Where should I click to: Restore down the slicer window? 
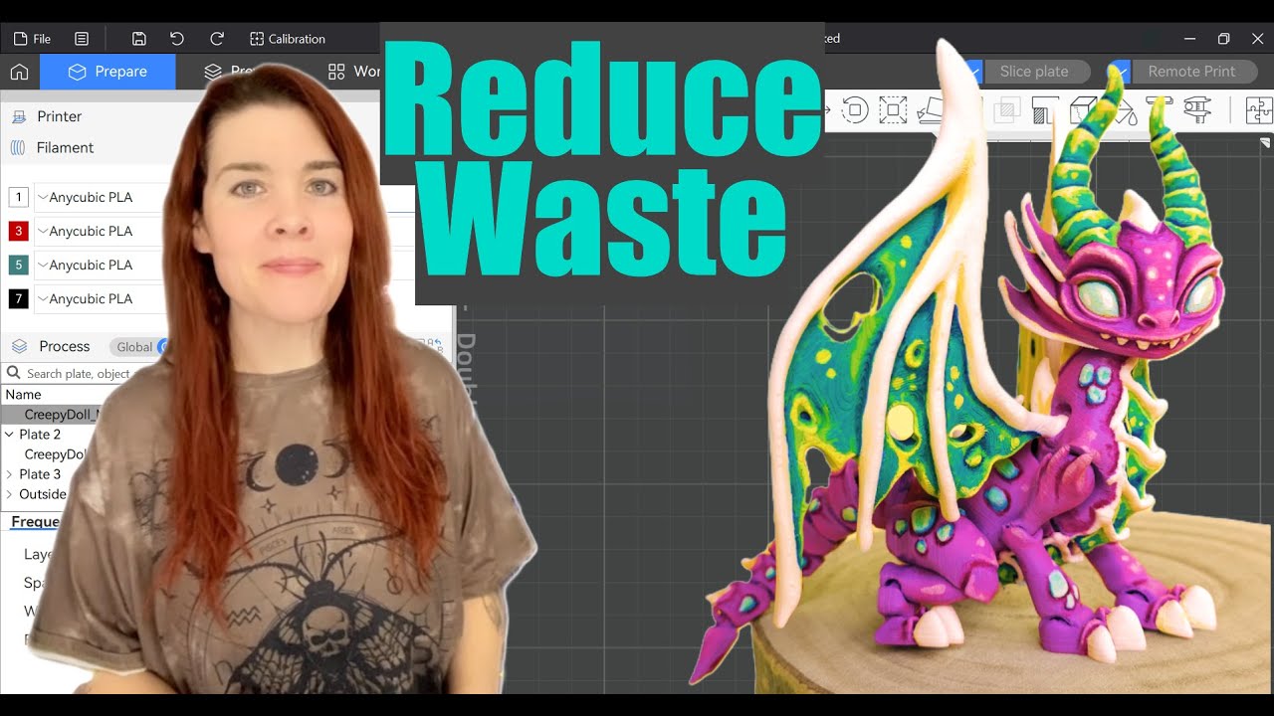click(1223, 39)
